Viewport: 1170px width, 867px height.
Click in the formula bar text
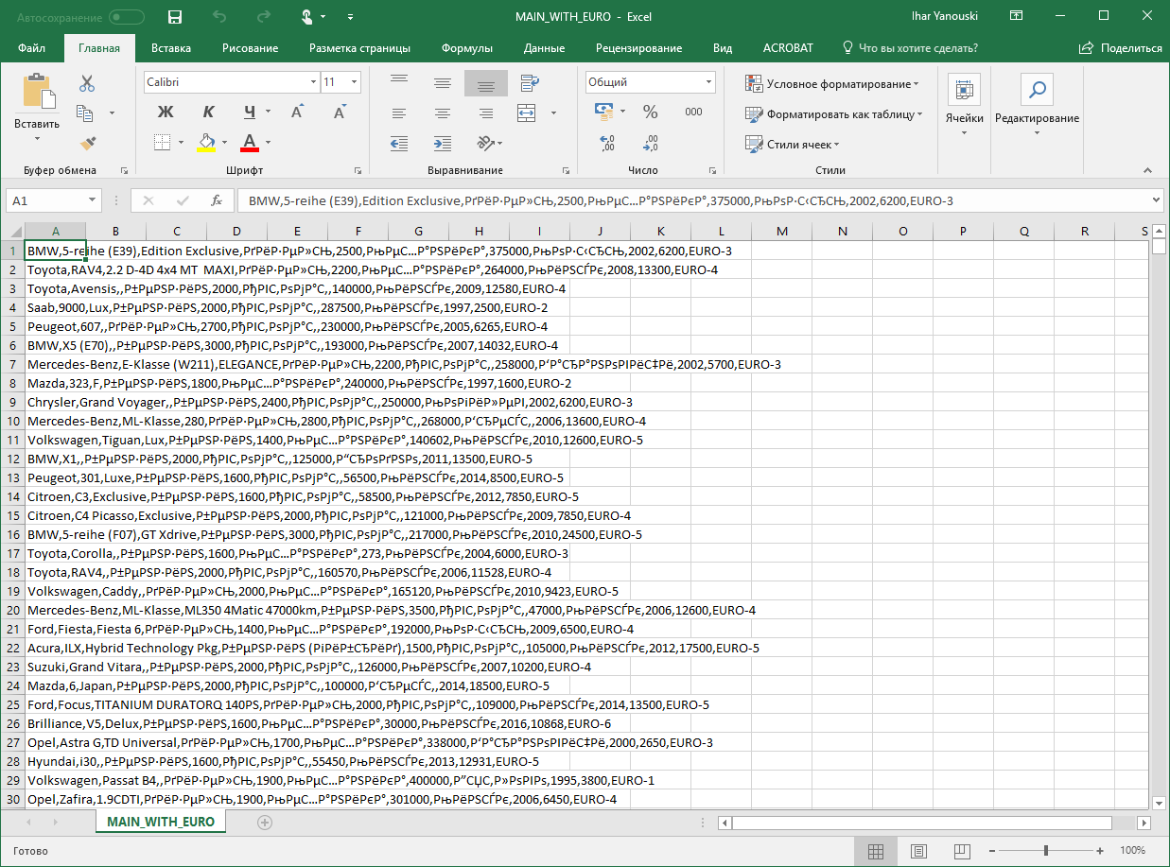[601, 200]
